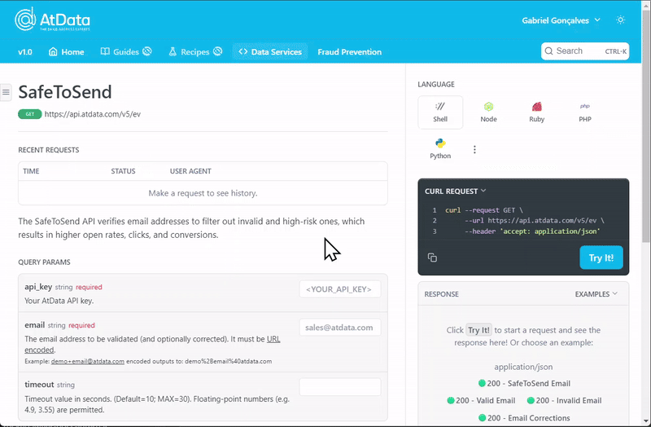651x427 pixels.
Task: Open Gabriel Gonçalves user dropdown
Action: [561, 20]
